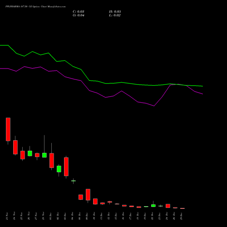
Task: Click the green candle body for 28 Nov
Action: (44, 155)
